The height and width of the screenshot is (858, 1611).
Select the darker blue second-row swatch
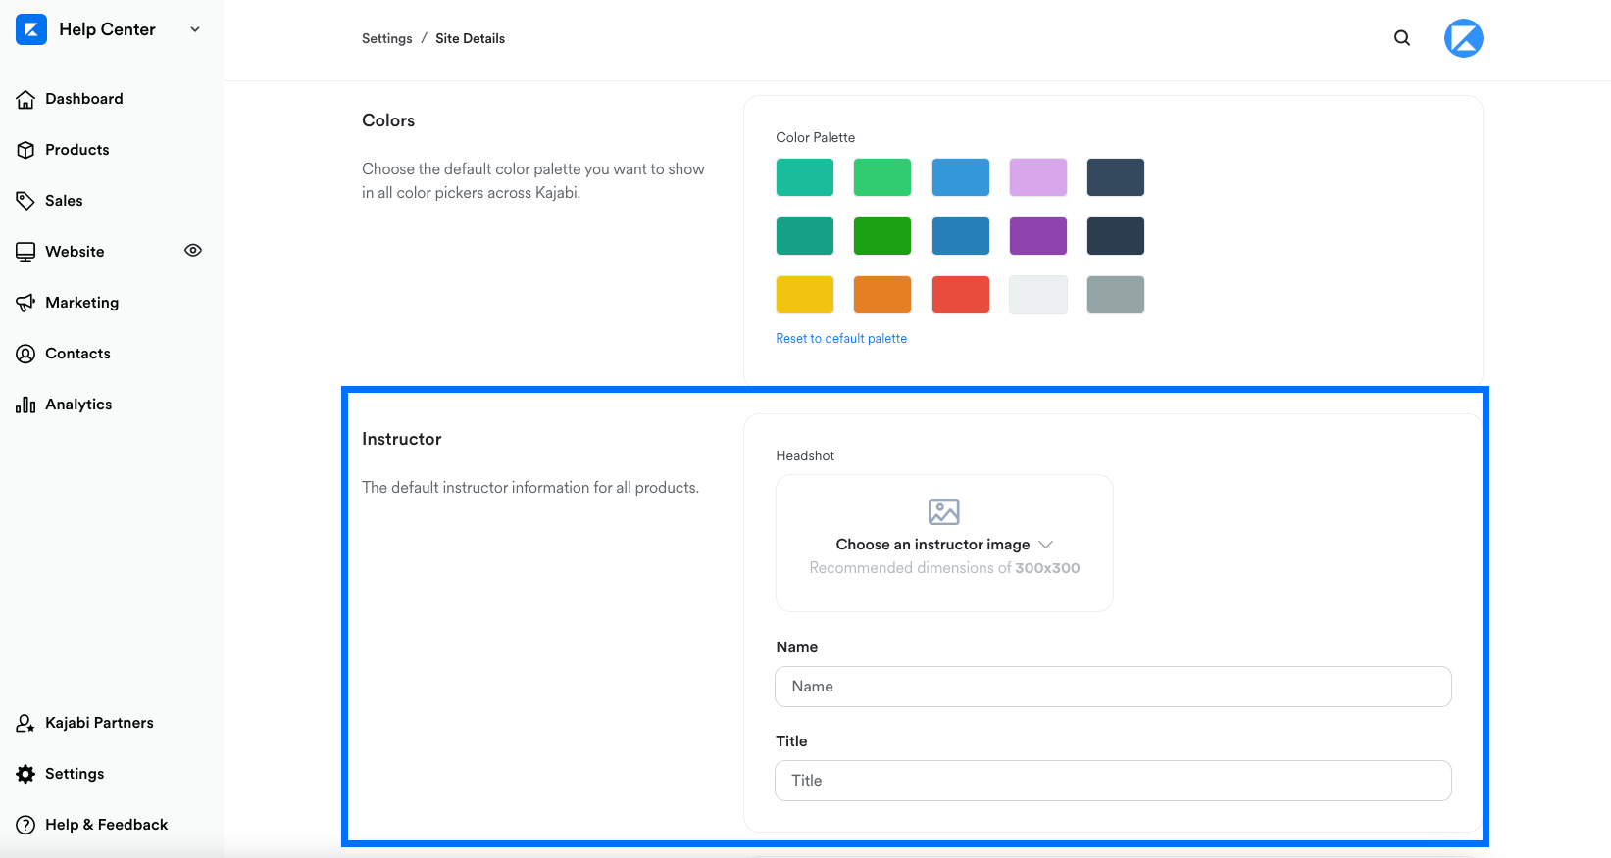[961, 236]
